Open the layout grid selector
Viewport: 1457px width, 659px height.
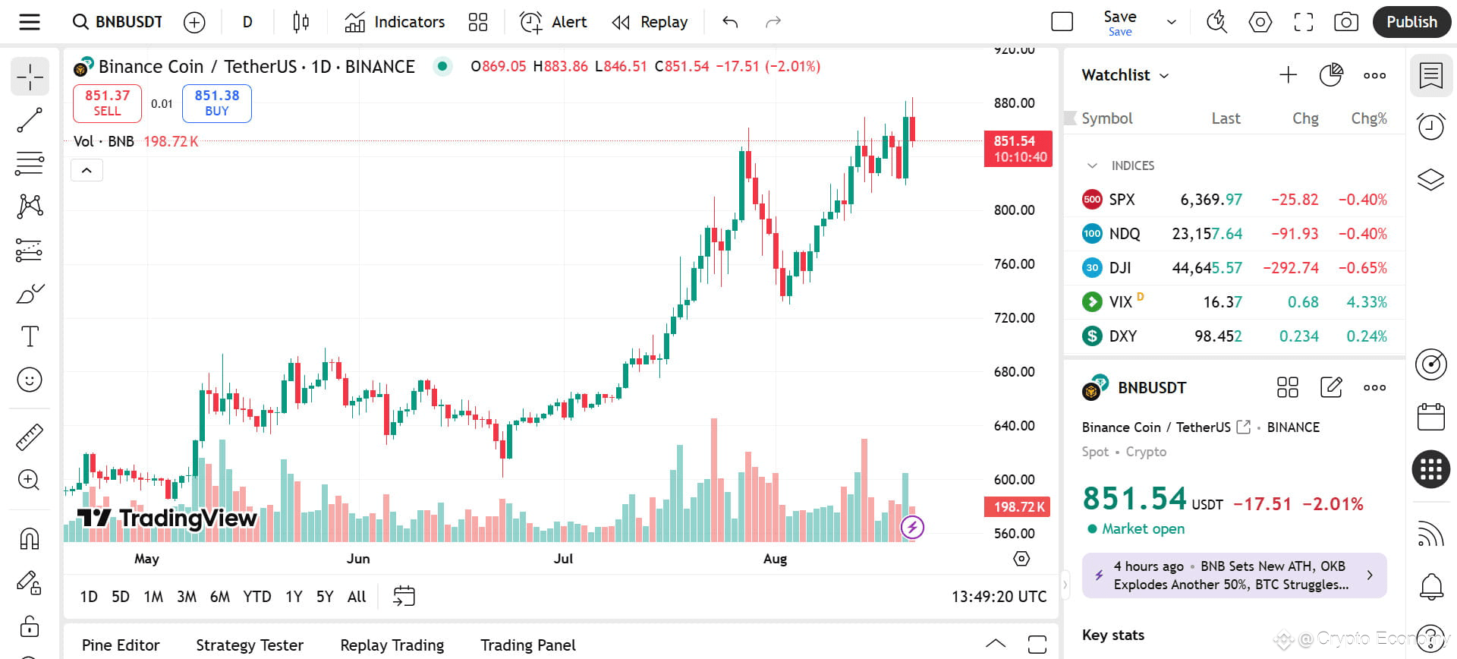pos(478,22)
